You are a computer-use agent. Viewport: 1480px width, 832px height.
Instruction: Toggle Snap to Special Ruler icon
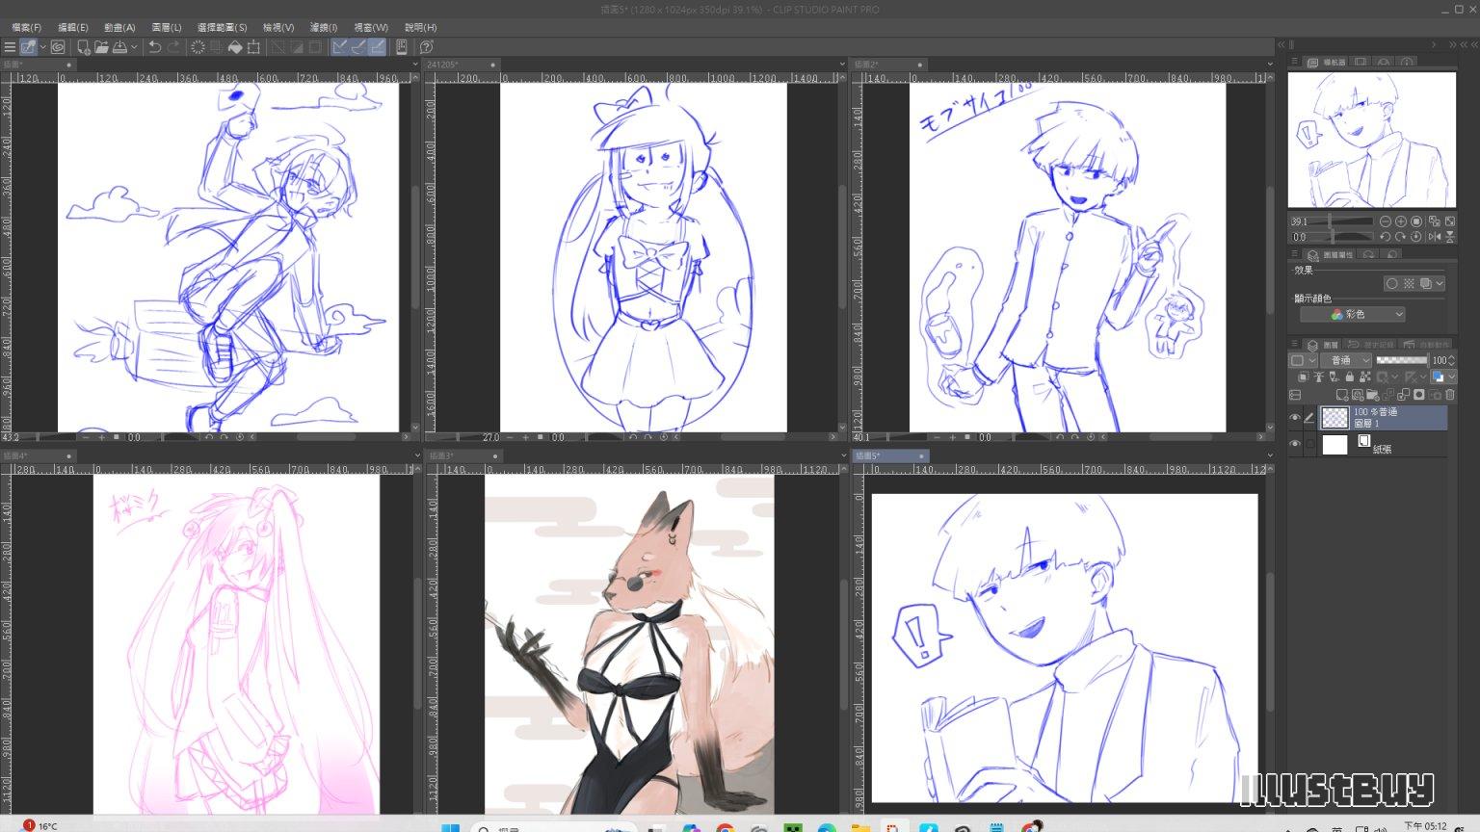358,47
